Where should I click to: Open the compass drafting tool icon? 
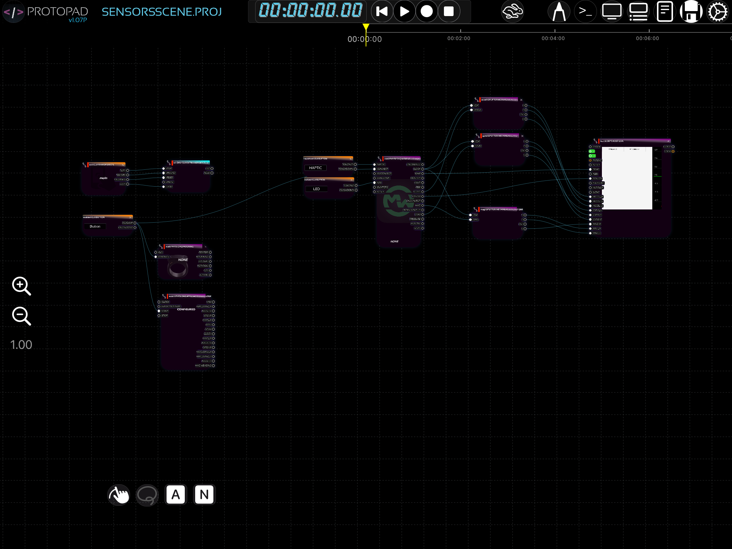[x=559, y=11]
